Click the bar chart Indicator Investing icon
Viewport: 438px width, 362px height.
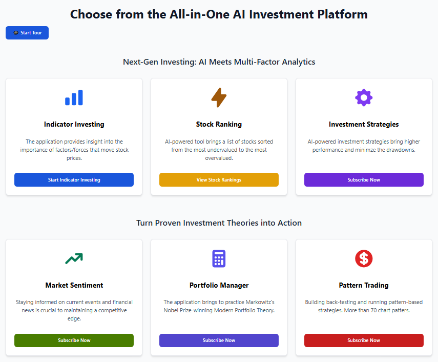click(x=74, y=97)
